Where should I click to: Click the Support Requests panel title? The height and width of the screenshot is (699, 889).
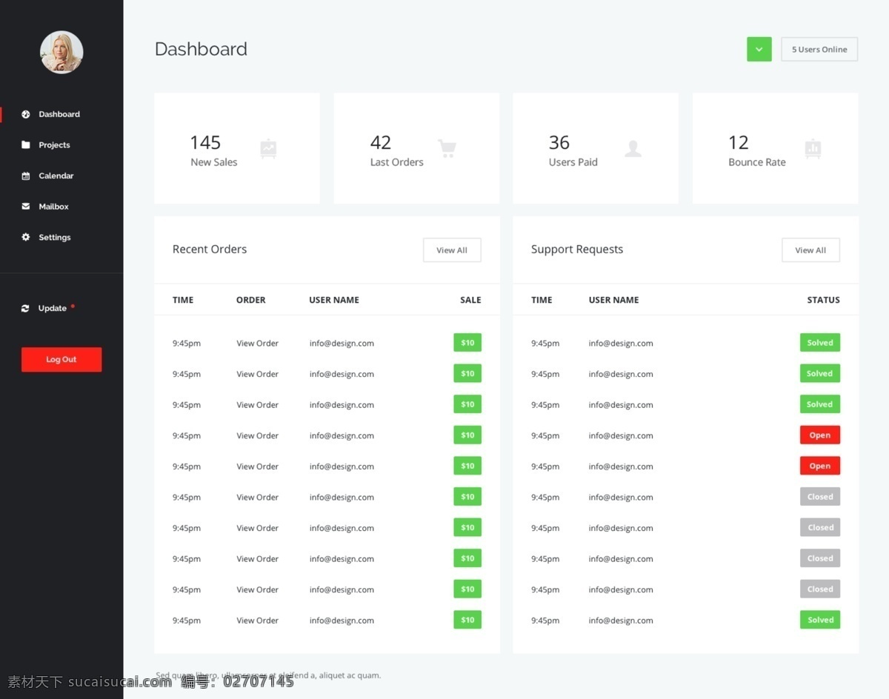click(577, 250)
